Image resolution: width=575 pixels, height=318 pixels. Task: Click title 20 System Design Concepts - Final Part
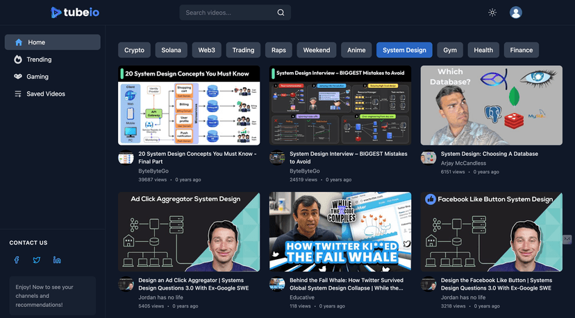pyautogui.click(x=197, y=158)
